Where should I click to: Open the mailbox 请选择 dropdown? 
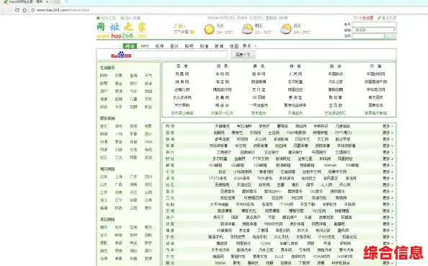(x=374, y=30)
